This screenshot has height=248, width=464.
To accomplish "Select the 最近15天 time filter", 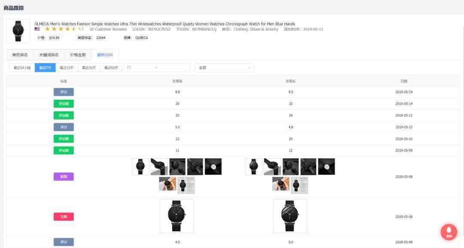I will click(67, 68).
